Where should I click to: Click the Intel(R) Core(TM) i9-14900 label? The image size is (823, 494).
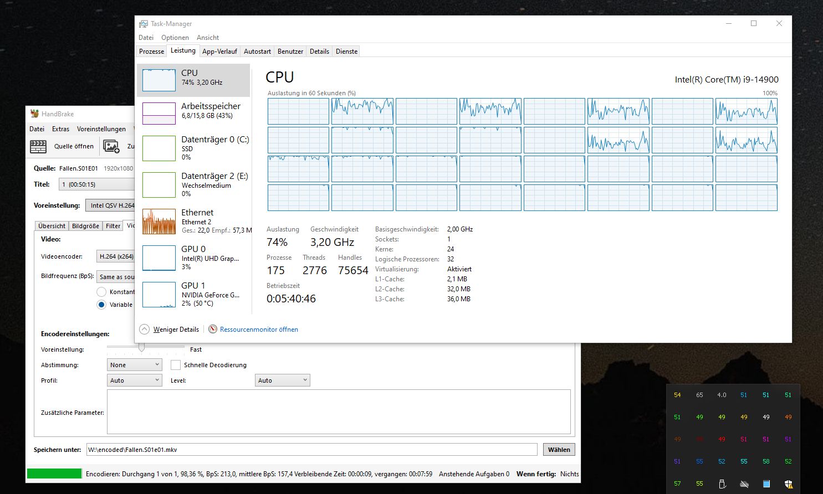[727, 80]
